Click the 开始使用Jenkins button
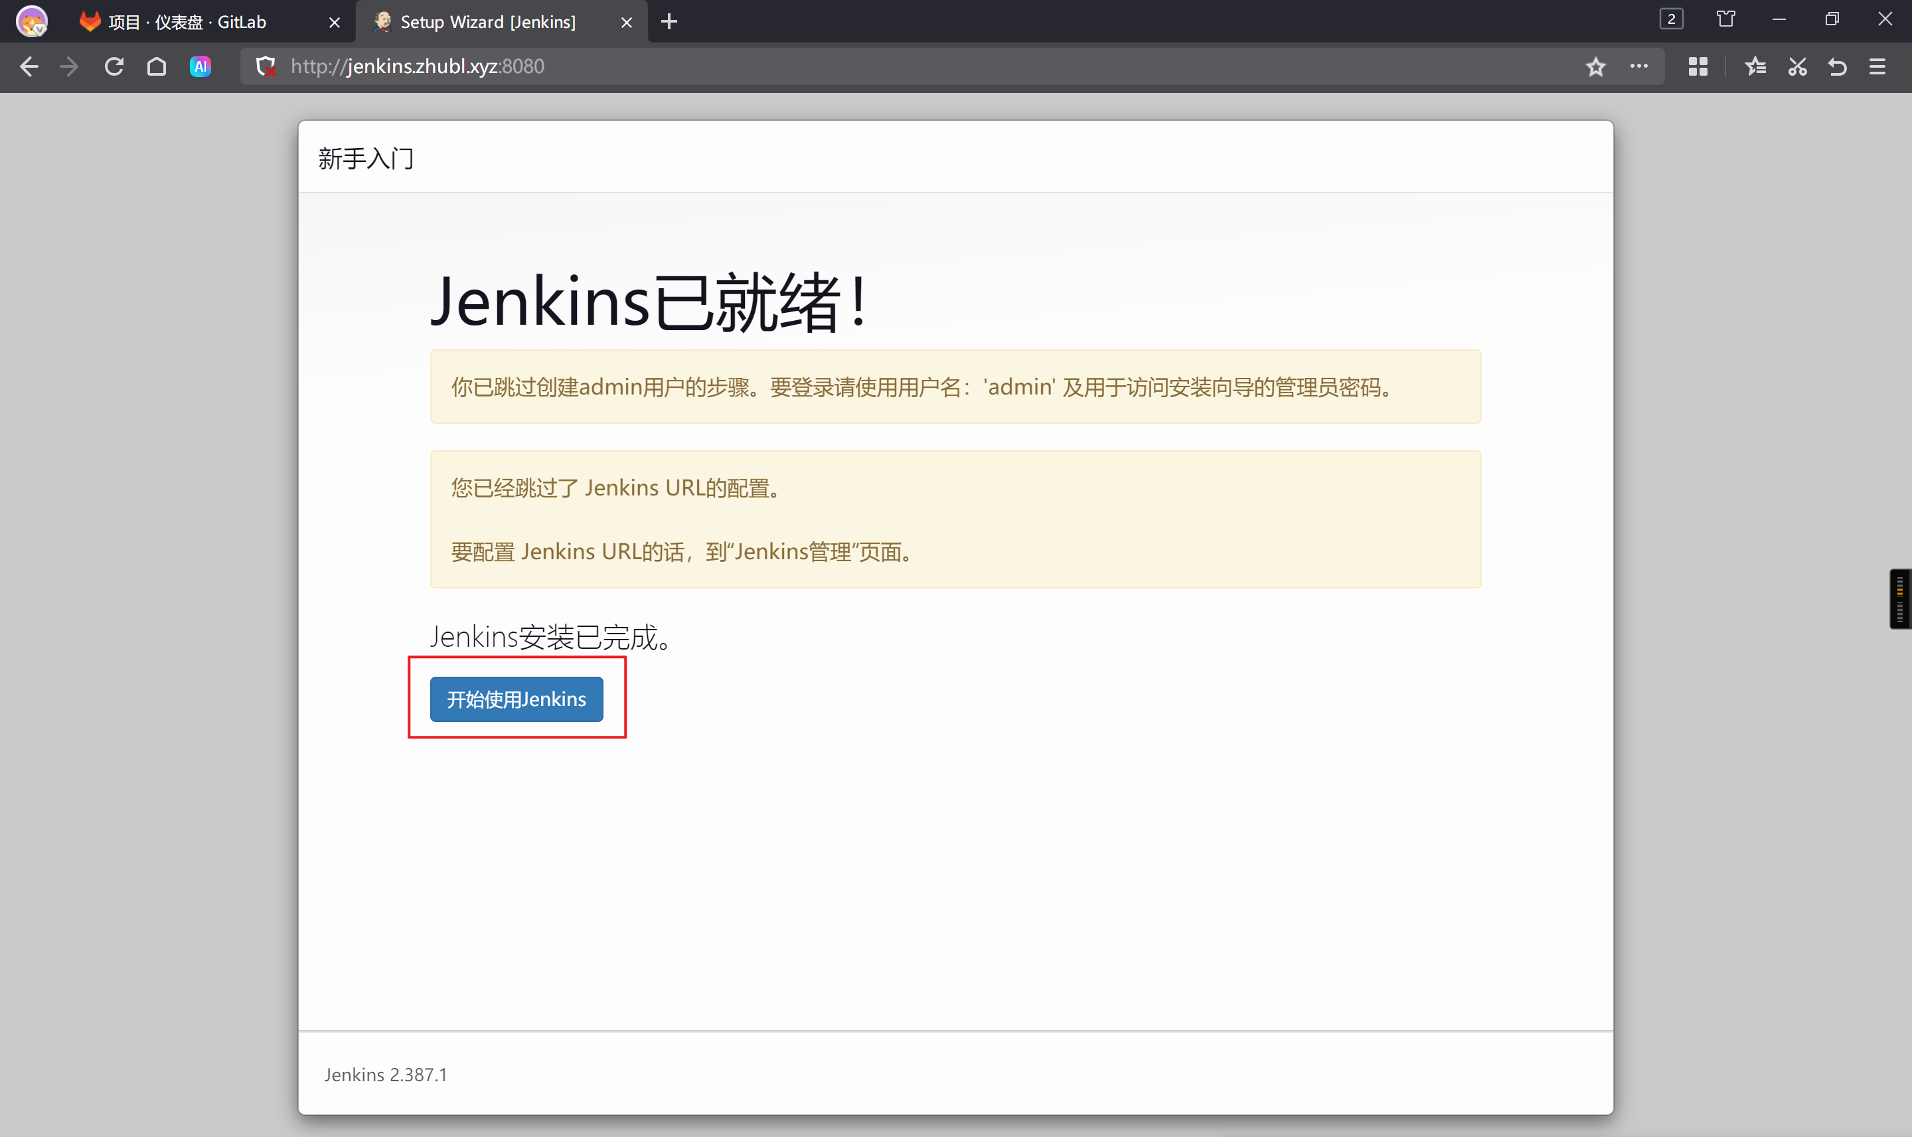This screenshot has width=1912, height=1137. pyautogui.click(x=516, y=699)
